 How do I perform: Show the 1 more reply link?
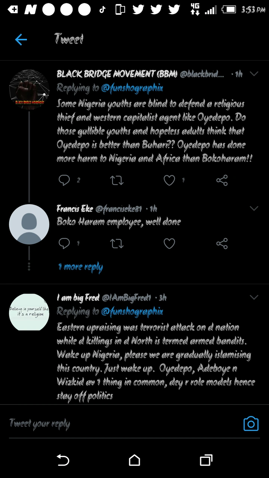tap(80, 267)
